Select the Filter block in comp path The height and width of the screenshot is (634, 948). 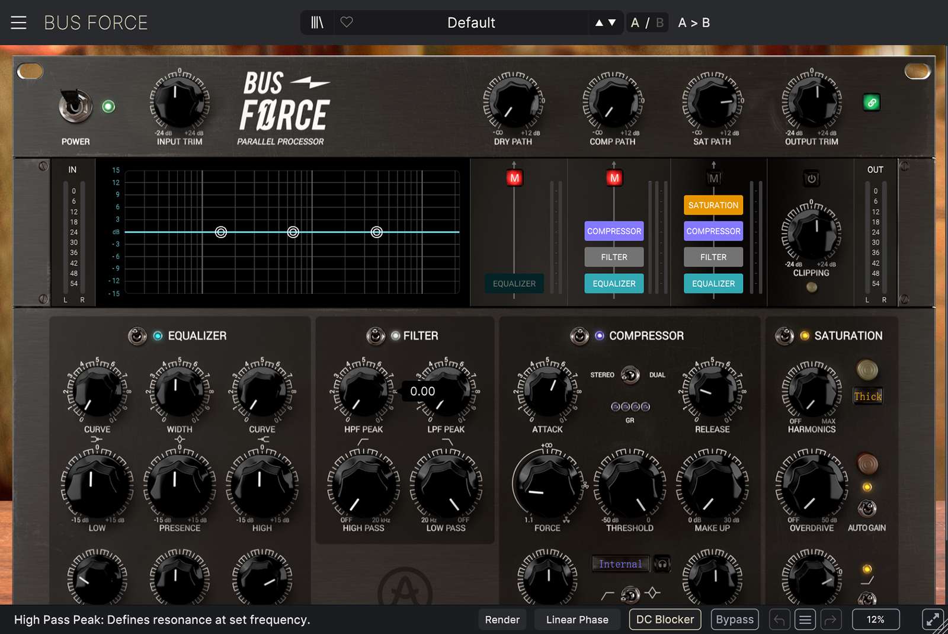[x=614, y=257]
